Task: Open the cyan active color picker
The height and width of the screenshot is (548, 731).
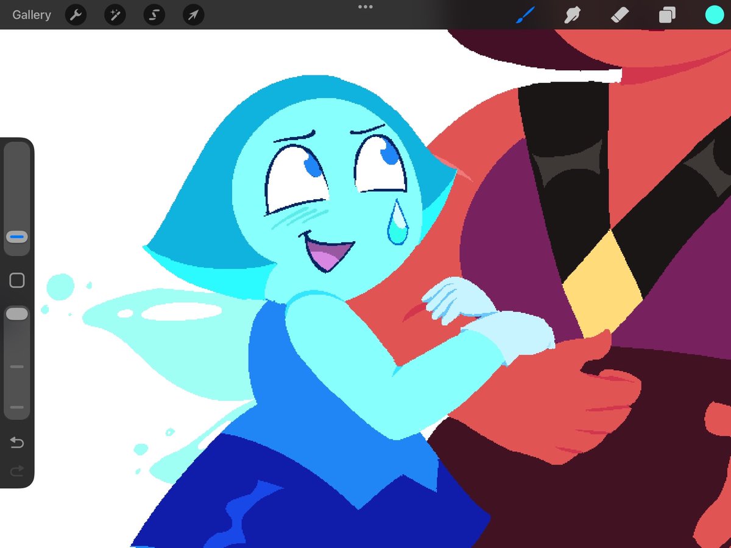Action: tap(714, 15)
